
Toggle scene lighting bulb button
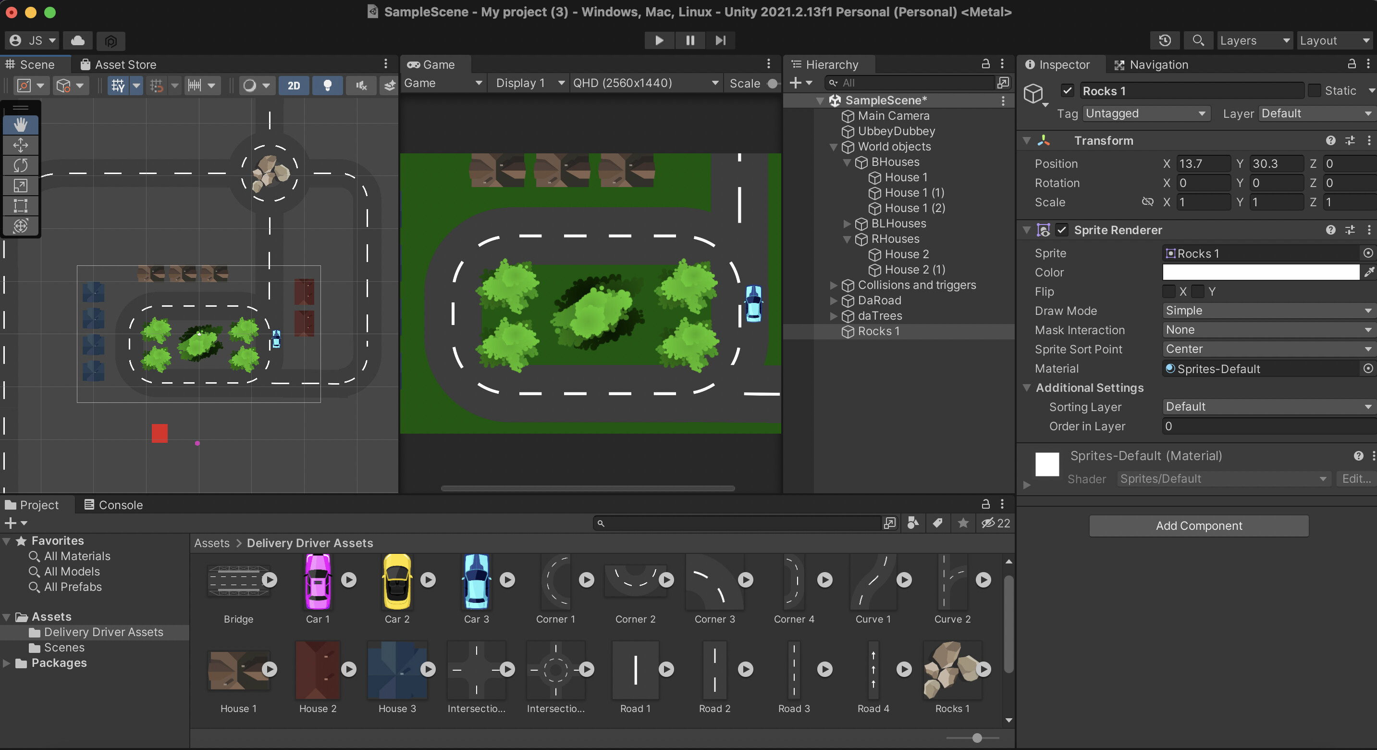click(328, 86)
